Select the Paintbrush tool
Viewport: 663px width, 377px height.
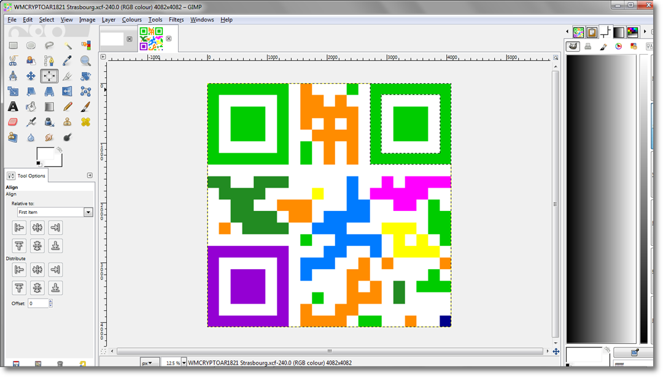pos(85,107)
